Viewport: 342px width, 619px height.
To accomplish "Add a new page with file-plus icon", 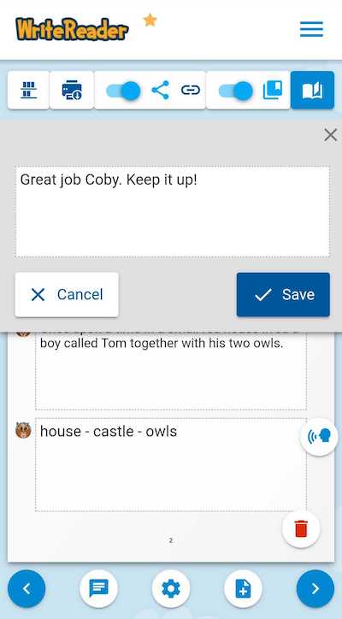I will tap(244, 589).
